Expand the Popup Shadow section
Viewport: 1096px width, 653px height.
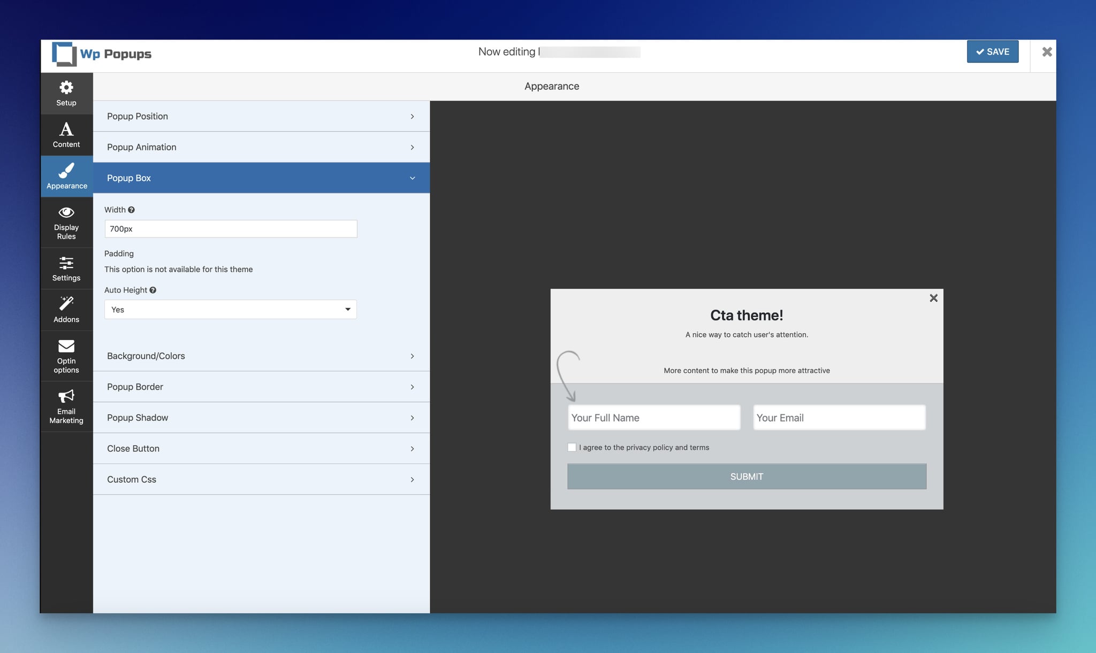point(261,418)
